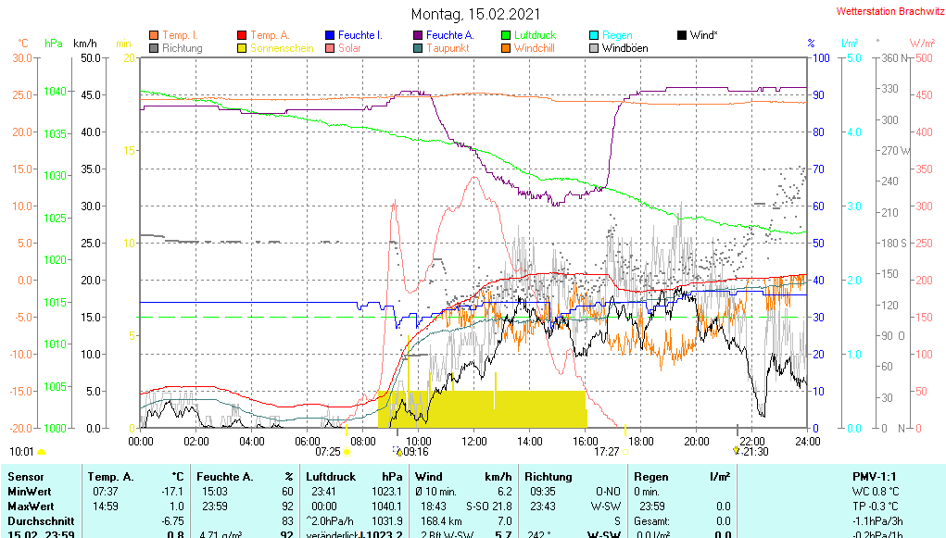This screenshot has width=946, height=538.
Task: Click the red Temp. A. legend swatch
Action: (x=242, y=35)
